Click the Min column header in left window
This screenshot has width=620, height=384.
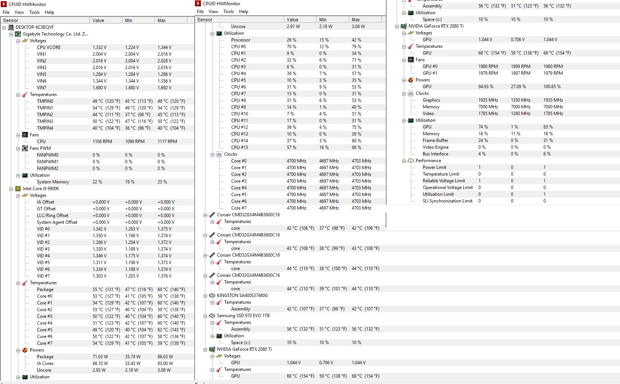[x=139, y=20]
